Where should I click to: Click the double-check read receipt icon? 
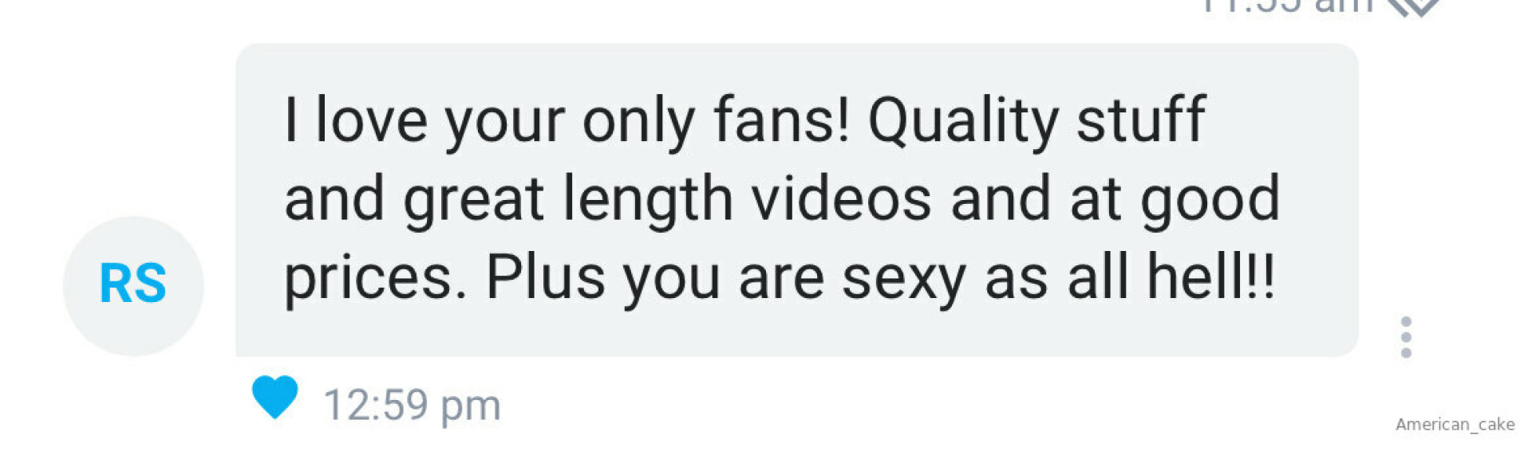click(x=1414, y=6)
